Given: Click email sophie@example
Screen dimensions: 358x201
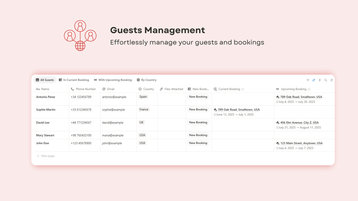Looking at the screenshot, I should [x=113, y=110].
